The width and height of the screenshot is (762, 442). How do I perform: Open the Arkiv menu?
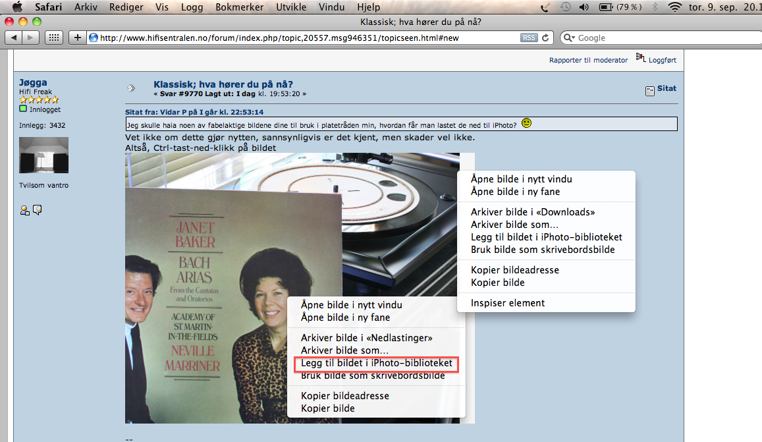coord(86,7)
